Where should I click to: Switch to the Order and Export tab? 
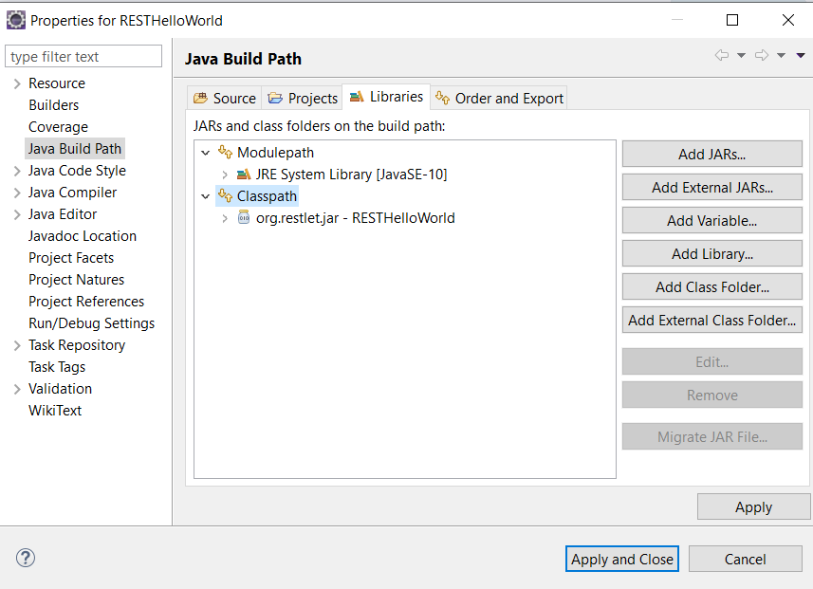(499, 98)
